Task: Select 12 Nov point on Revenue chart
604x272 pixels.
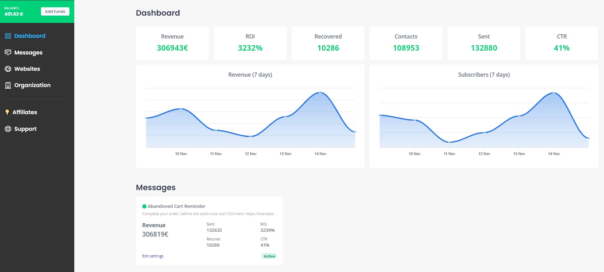Action: (251, 136)
